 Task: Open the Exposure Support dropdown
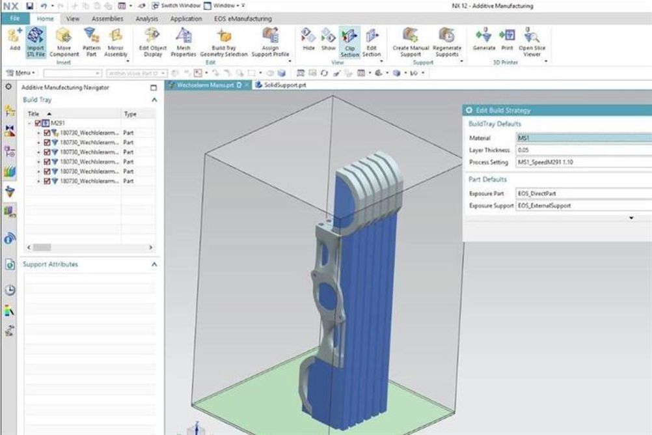point(584,206)
